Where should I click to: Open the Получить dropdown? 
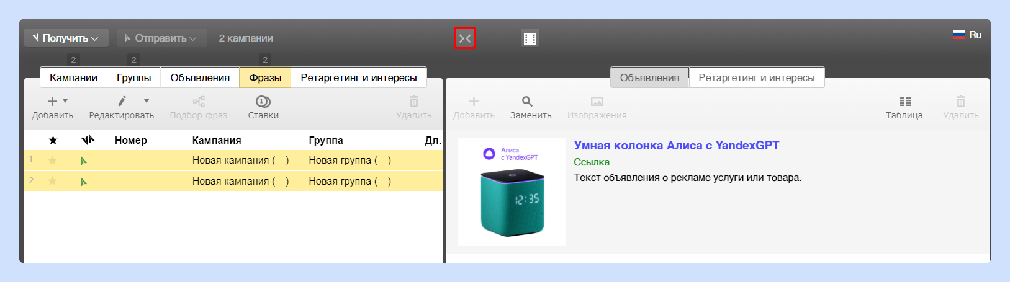tap(66, 38)
